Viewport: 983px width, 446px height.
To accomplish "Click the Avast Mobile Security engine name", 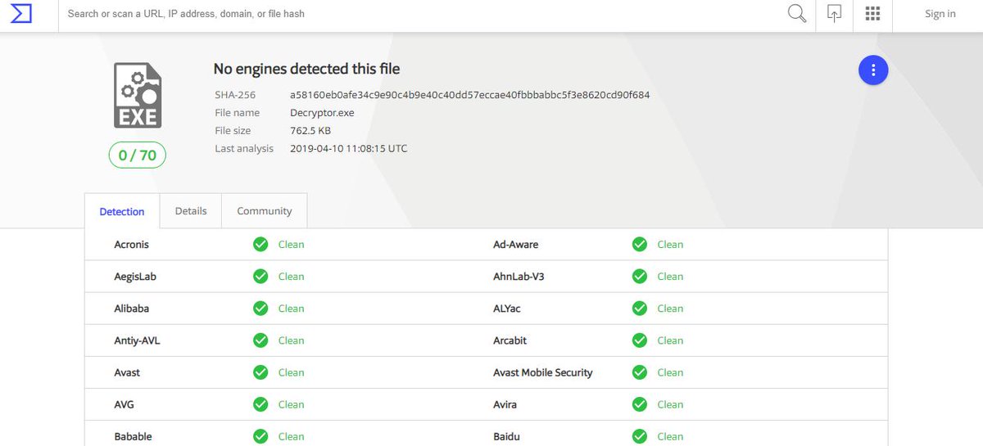I will 543,372.
